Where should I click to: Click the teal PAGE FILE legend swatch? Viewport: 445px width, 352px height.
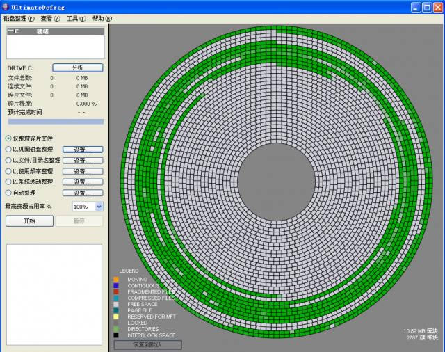click(x=116, y=310)
